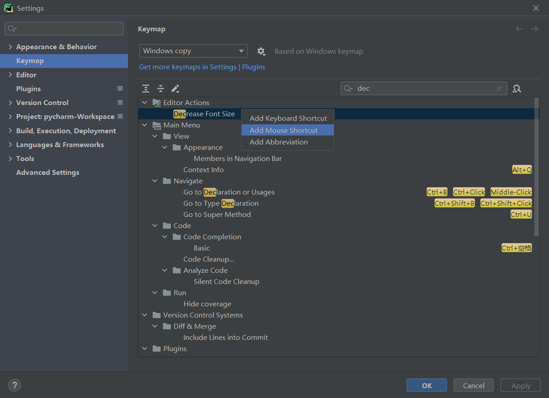
Task: Collapse the Main Menu tree node
Action: click(145, 125)
